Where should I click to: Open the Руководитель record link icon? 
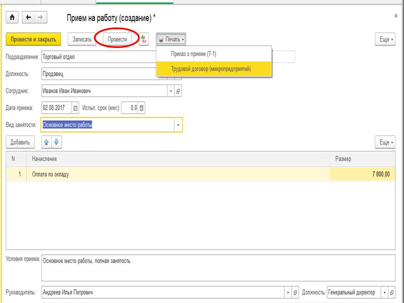pos(295,292)
